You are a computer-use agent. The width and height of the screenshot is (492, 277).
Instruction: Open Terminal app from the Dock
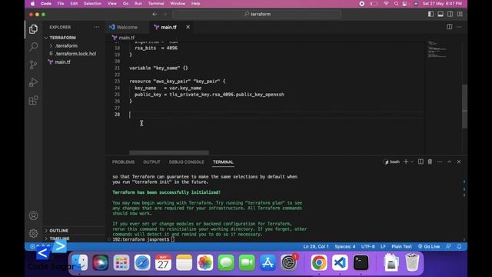tap(361, 262)
